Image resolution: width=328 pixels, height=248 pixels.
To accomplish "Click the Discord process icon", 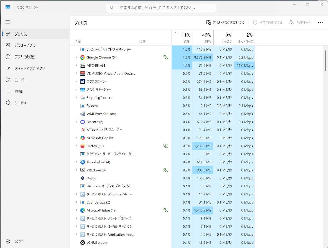I will pyautogui.click(x=83, y=122).
